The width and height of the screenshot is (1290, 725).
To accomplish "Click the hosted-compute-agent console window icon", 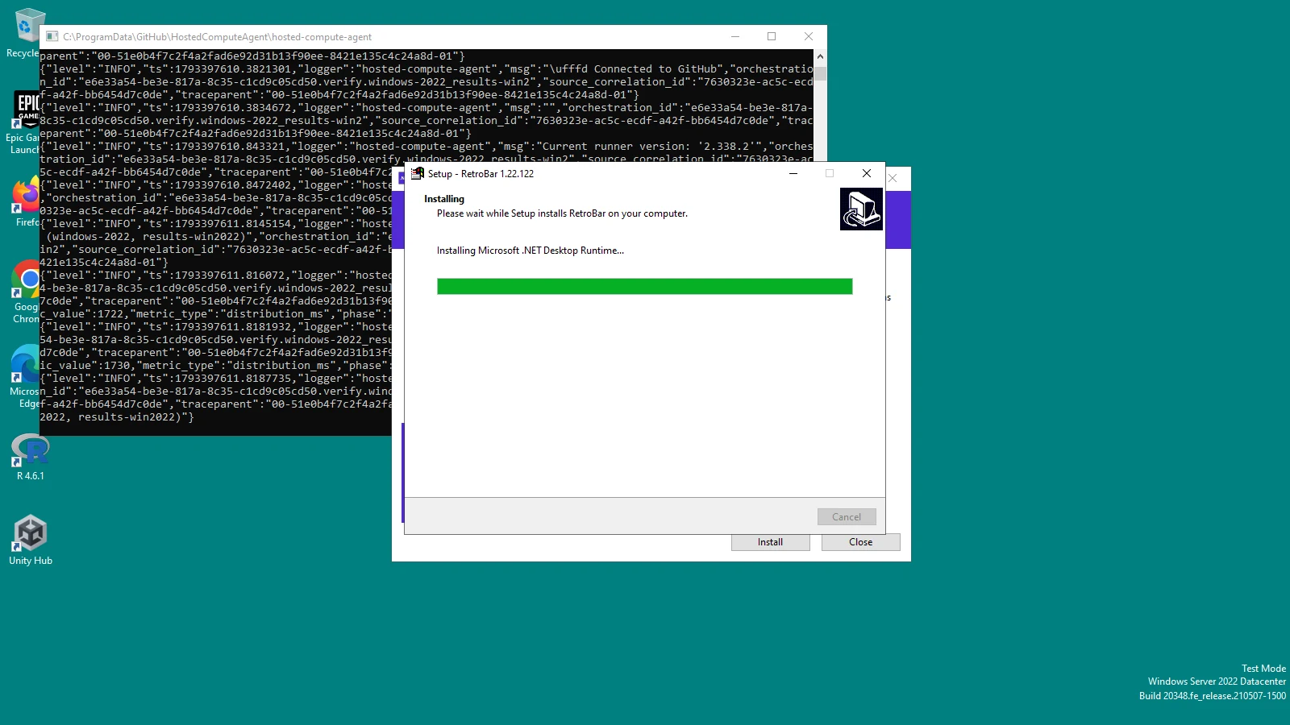I will coord(52,36).
